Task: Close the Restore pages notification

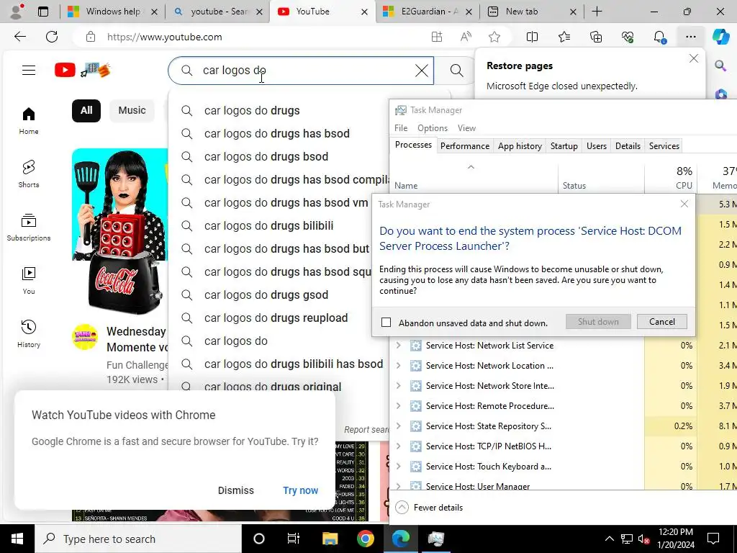Action: pos(693,59)
